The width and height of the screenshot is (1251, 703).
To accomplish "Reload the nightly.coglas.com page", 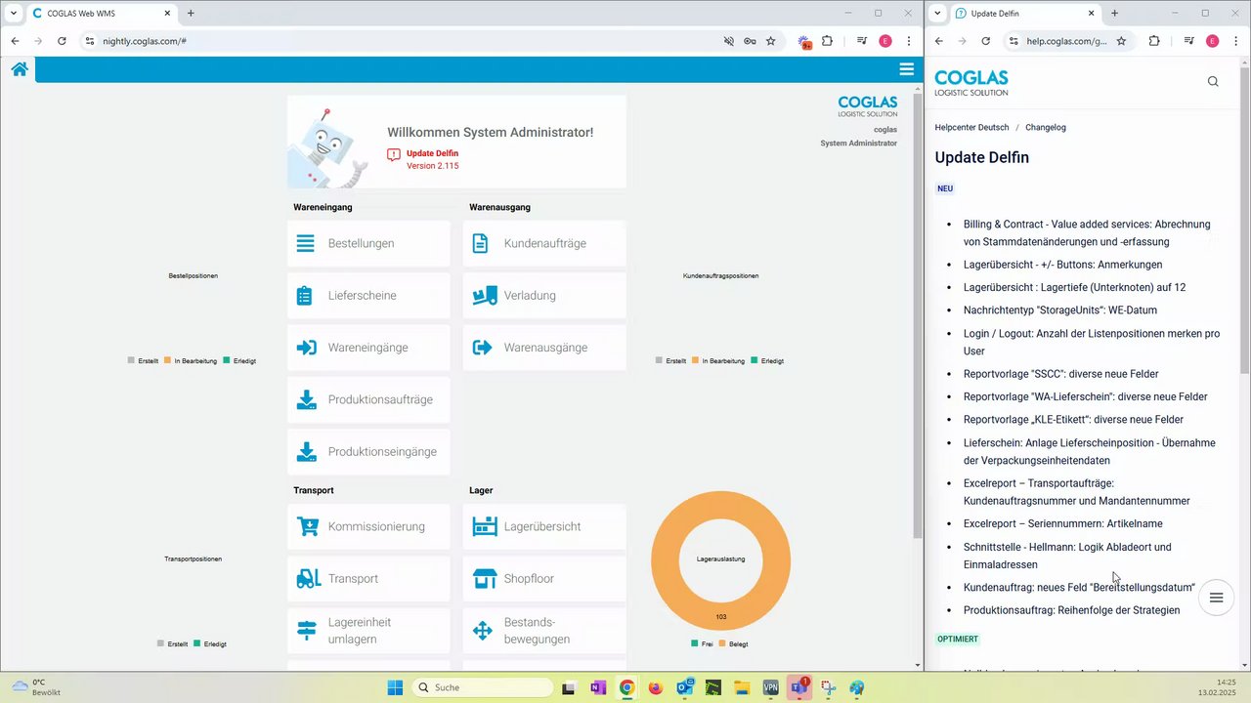I will 62,41.
